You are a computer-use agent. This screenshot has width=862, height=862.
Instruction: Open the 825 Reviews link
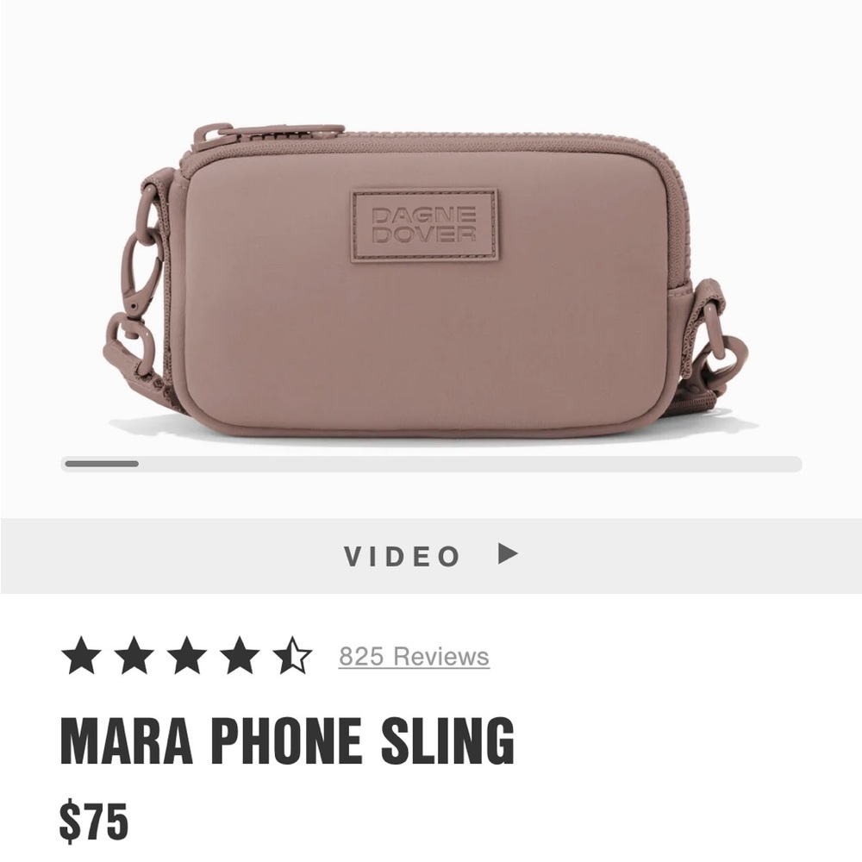tap(414, 656)
